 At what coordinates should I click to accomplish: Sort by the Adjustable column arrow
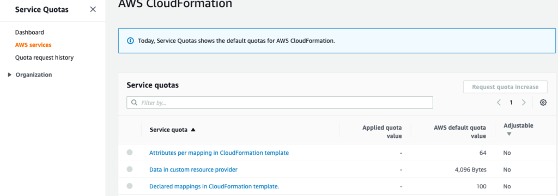pos(509,134)
